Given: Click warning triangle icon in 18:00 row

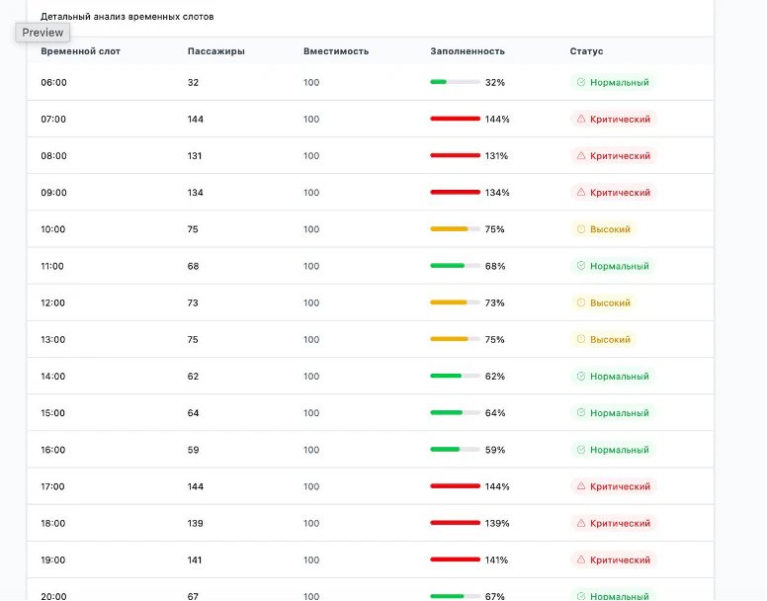Looking at the screenshot, I should [x=580, y=523].
